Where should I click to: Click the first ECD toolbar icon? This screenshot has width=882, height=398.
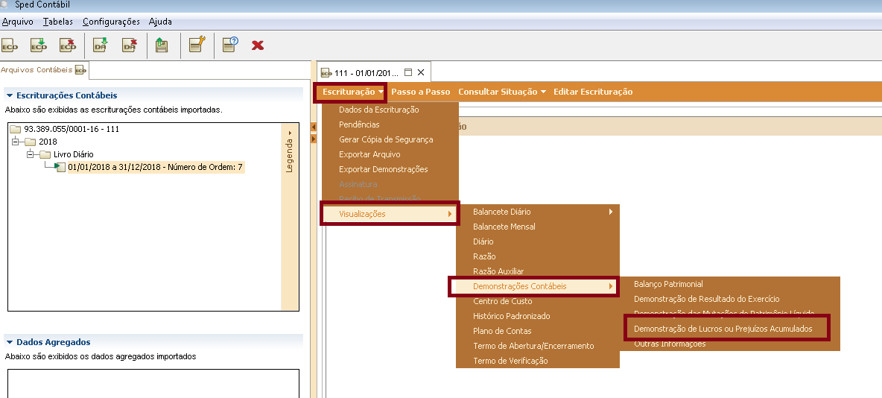coord(10,45)
